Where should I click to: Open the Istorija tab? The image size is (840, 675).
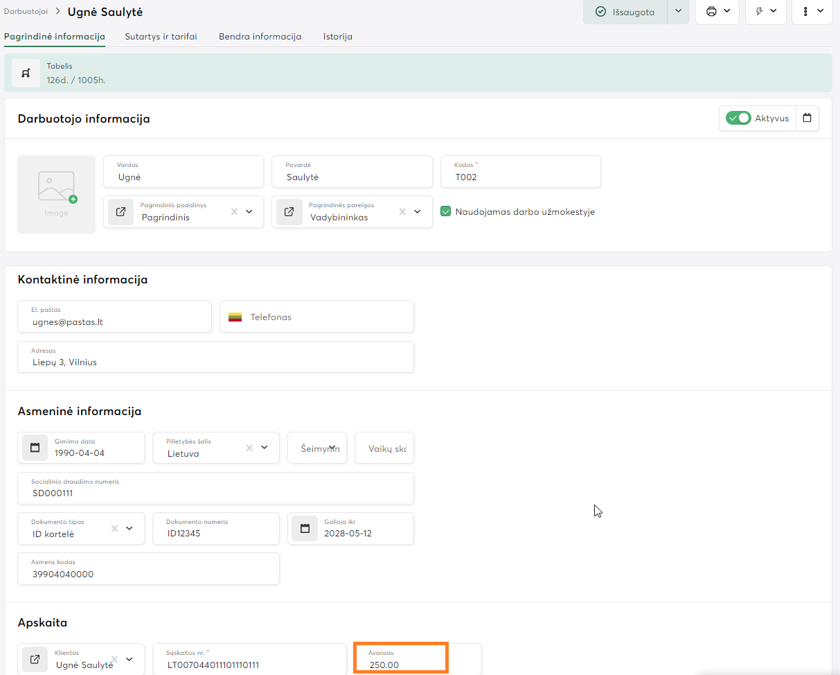pyautogui.click(x=337, y=37)
